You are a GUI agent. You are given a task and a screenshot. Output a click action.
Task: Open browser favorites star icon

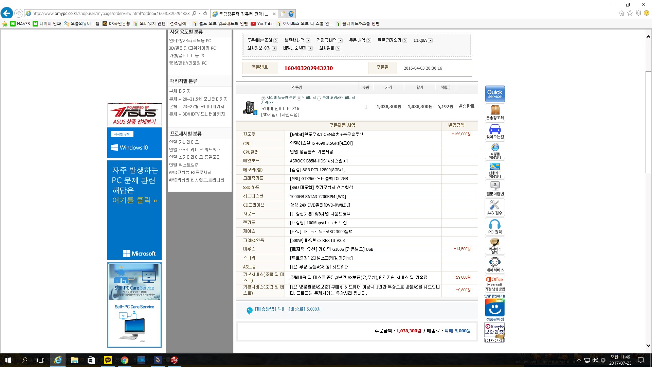point(630,13)
